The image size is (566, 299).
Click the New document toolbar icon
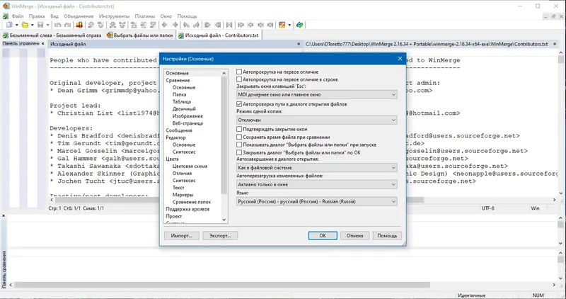coord(9,25)
